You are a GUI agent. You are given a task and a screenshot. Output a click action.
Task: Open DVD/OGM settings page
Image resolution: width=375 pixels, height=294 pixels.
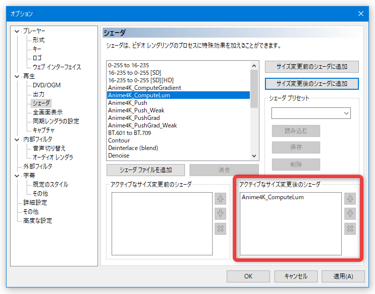(47, 85)
